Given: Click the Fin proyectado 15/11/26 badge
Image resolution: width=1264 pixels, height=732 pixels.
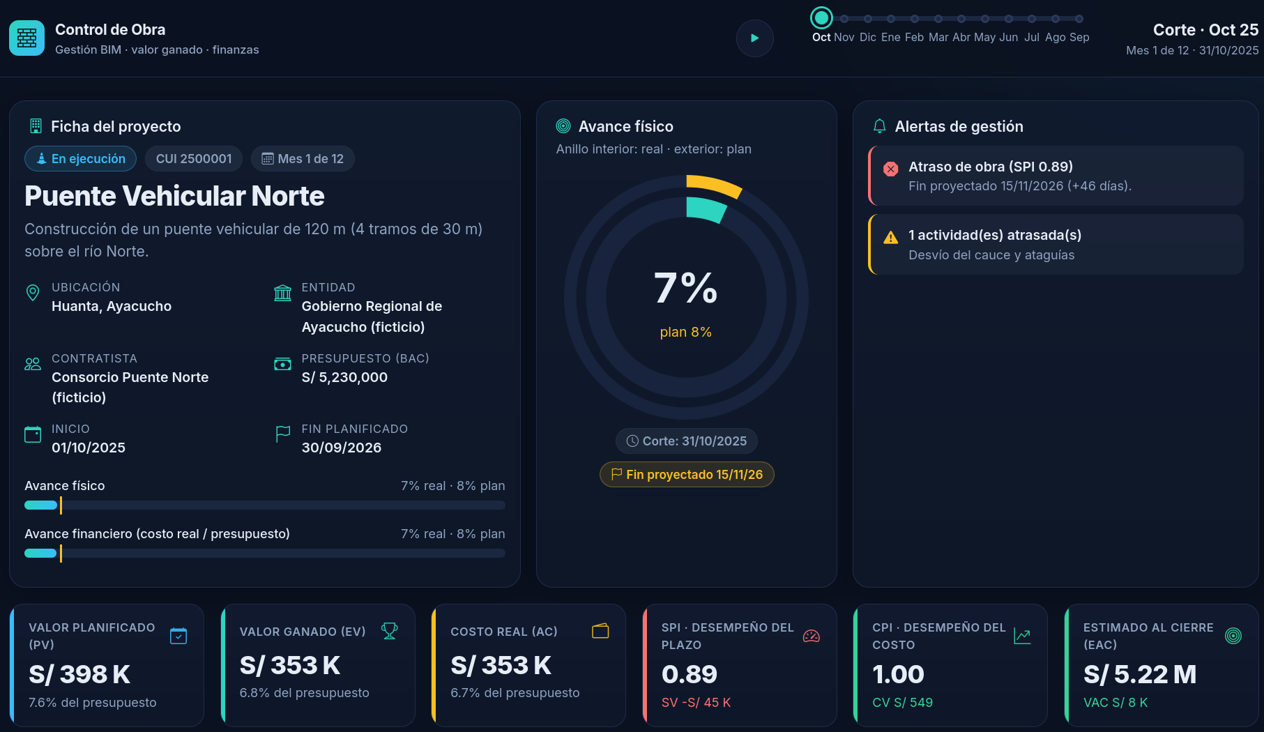Looking at the screenshot, I should click(x=687, y=475).
